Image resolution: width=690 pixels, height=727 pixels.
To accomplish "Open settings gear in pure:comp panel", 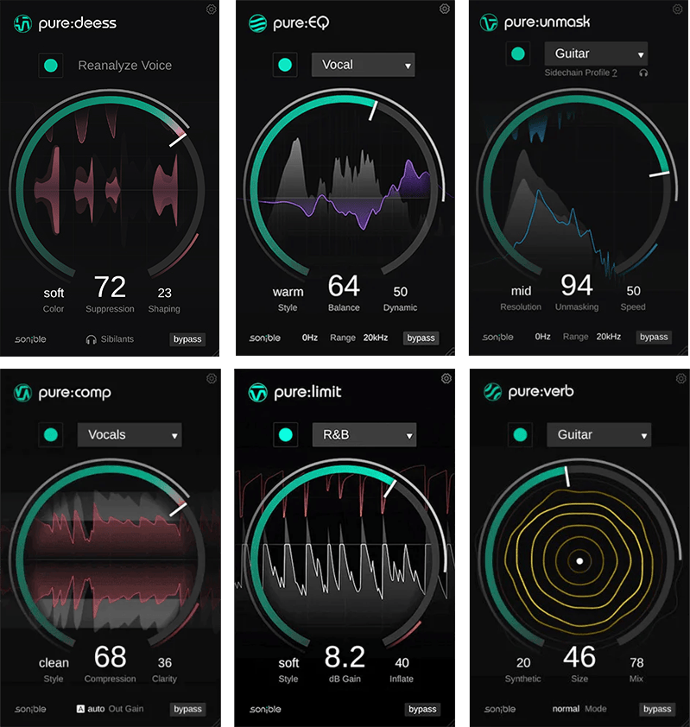I will (x=212, y=378).
